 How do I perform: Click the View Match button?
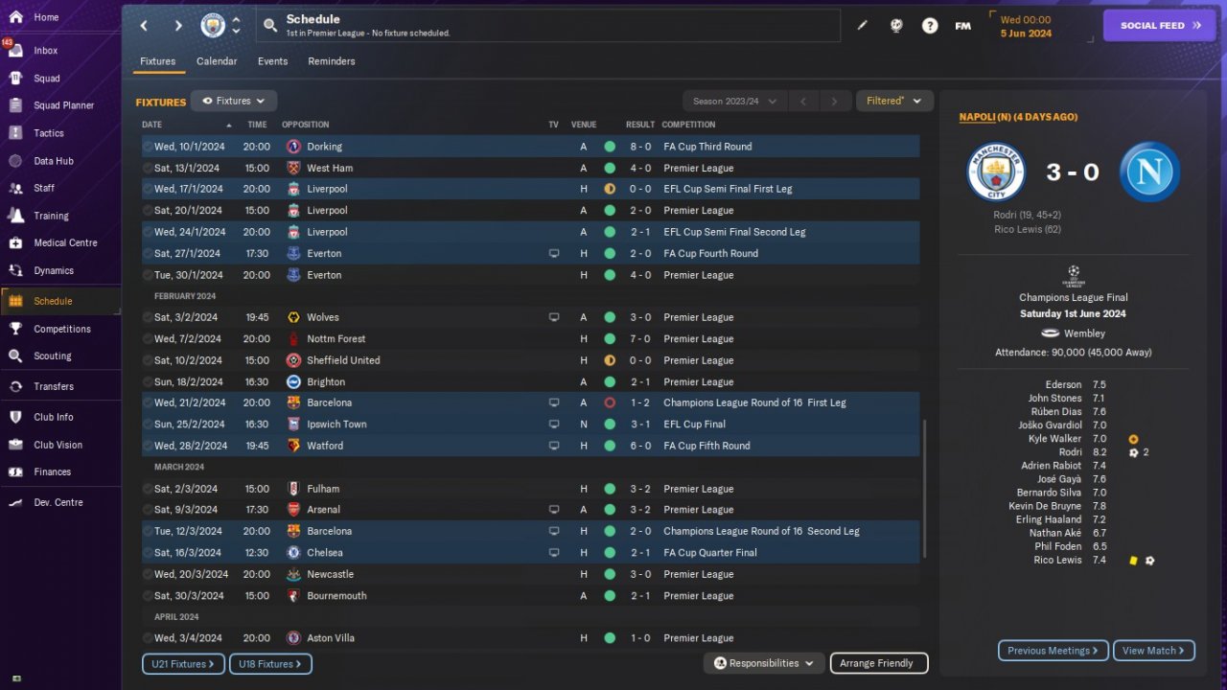coord(1154,651)
